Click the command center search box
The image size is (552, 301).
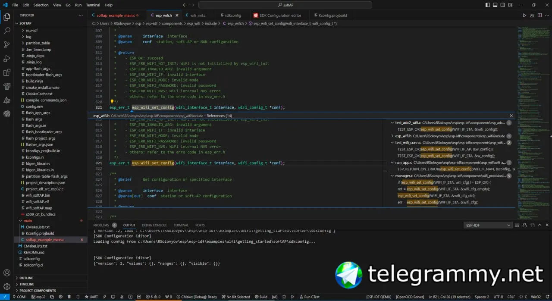pyautogui.click(x=285, y=5)
